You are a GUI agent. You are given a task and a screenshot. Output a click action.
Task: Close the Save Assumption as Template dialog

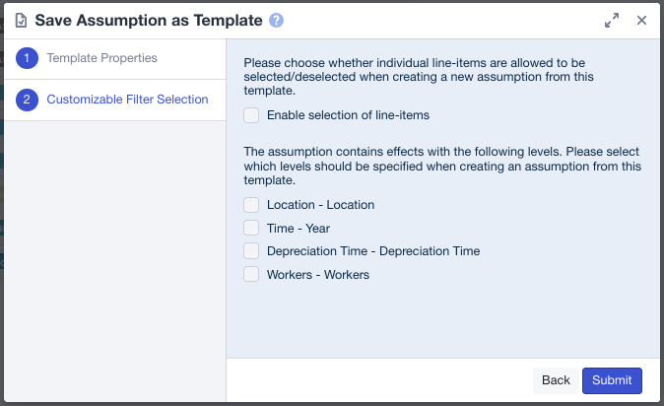point(641,20)
